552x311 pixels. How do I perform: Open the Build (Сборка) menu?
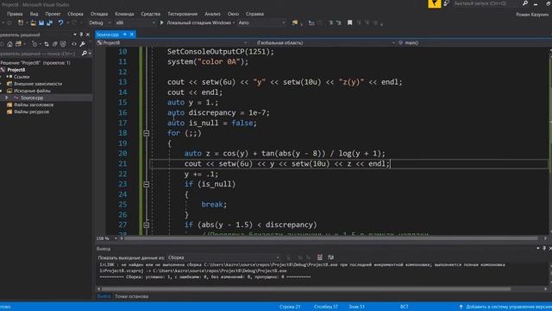coord(75,14)
